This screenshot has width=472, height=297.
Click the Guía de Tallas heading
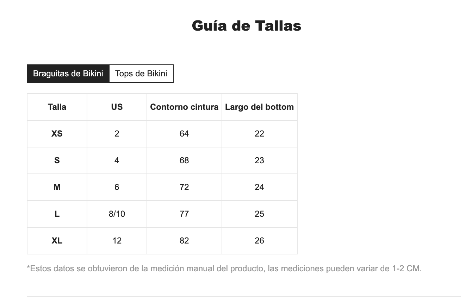[247, 26]
